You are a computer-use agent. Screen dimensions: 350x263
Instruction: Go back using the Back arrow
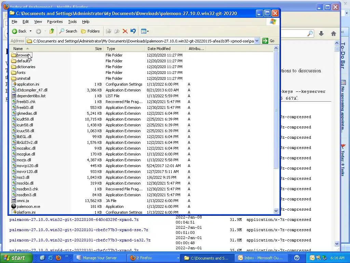pyautogui.click(x=19, y=31)
